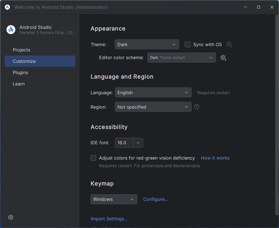Open editor color scheme gear options
This screenshot has height=228, width=279.
[x=223, y=58]
